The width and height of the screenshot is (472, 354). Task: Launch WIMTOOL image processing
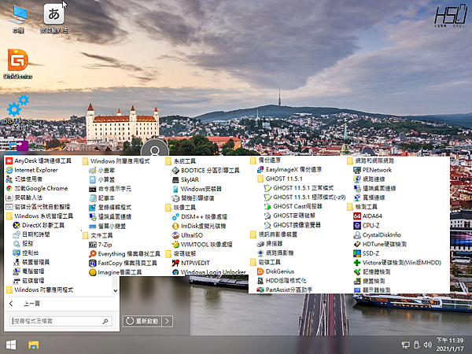pyautogui.click(x=202, y=245)
